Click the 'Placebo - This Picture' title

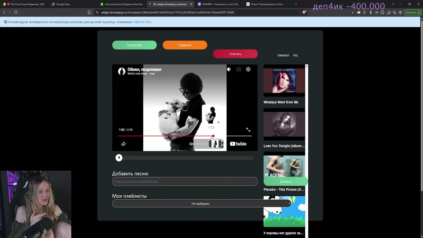(284, 189)
